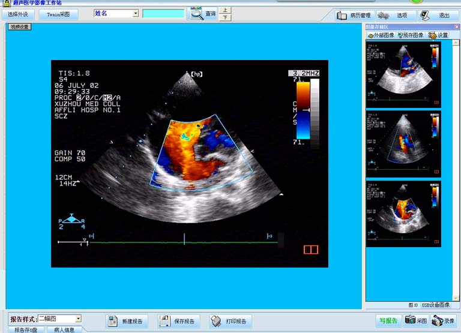
Task: Click the Twain采图 button
Action: pos(58,14)
